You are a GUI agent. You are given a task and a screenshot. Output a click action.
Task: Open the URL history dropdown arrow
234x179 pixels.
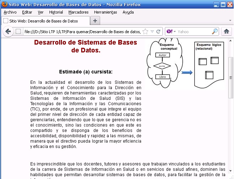coord(152,31)
